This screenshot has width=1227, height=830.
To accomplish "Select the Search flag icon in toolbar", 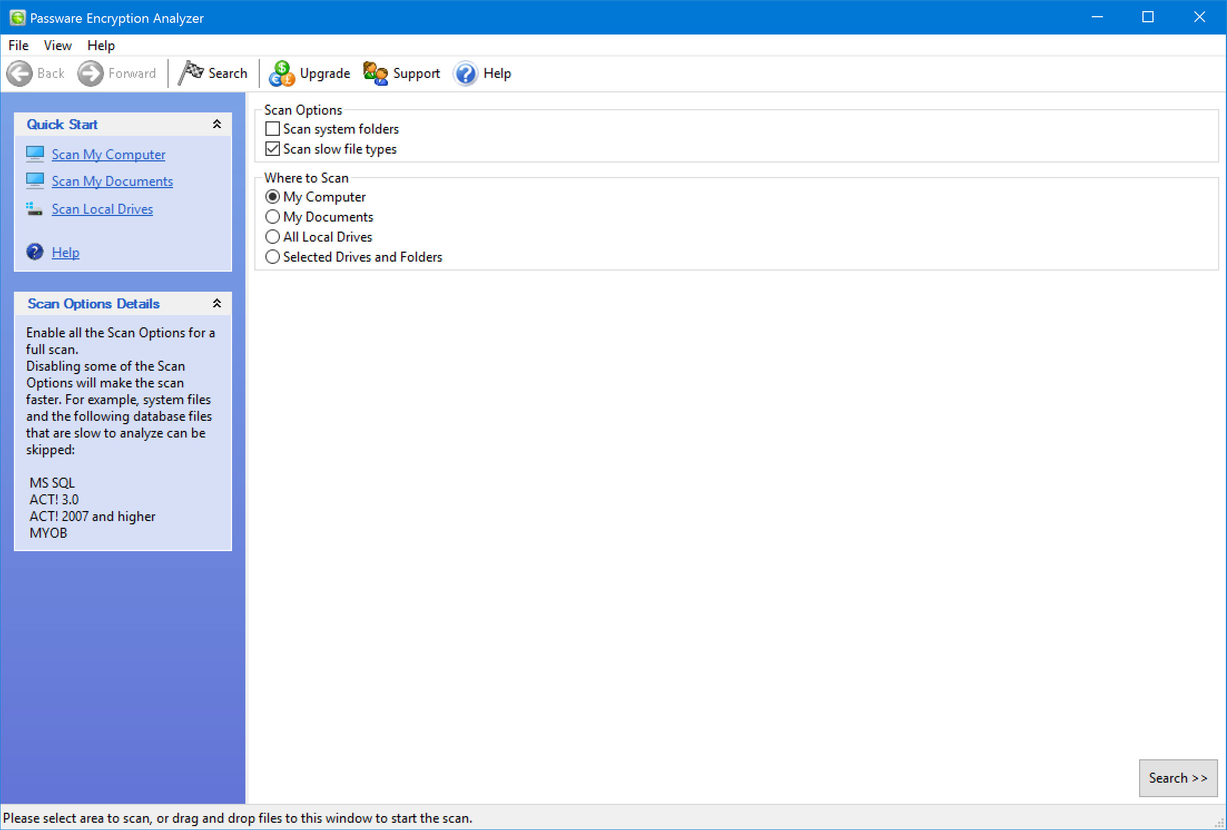I will click(191, 72).
